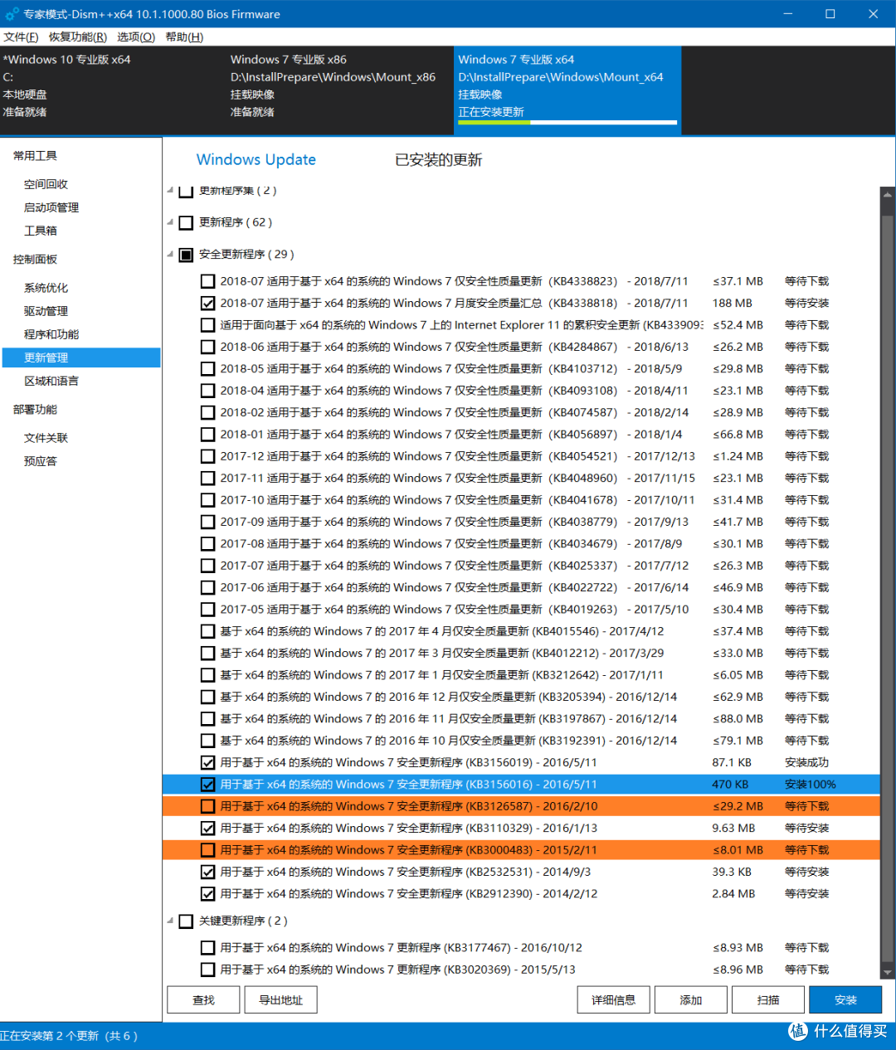Check the KB4103712 2018-05 update checkbox
This screenshot has height=1050, width=896.
(207, 369)
